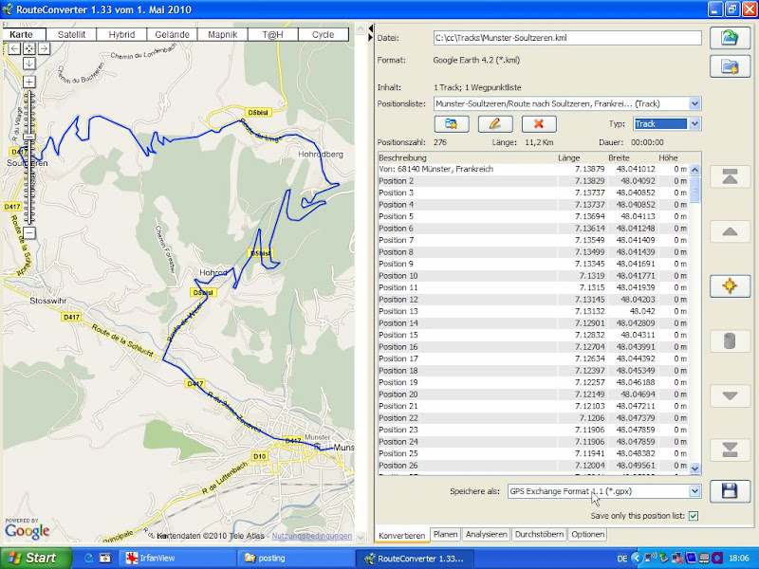Screen dimensions: 759x569
Task: Click the map zoom slider handle
Action: (x=29, y=138)
